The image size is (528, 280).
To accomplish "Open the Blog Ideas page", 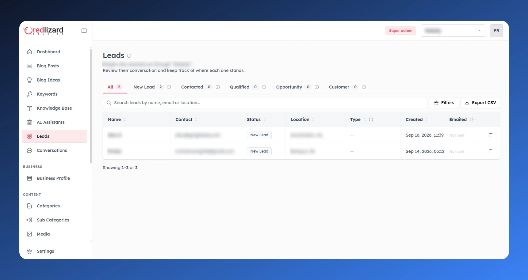I will pos(54,80).
